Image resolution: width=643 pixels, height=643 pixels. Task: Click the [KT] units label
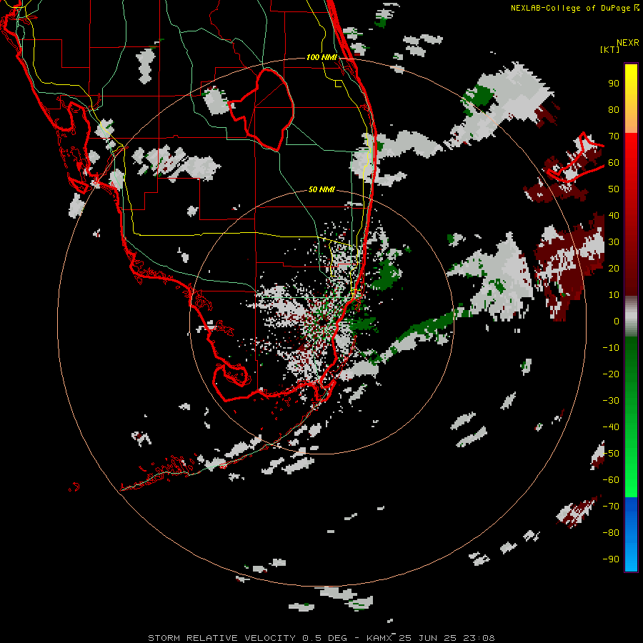tap(609, 49)
